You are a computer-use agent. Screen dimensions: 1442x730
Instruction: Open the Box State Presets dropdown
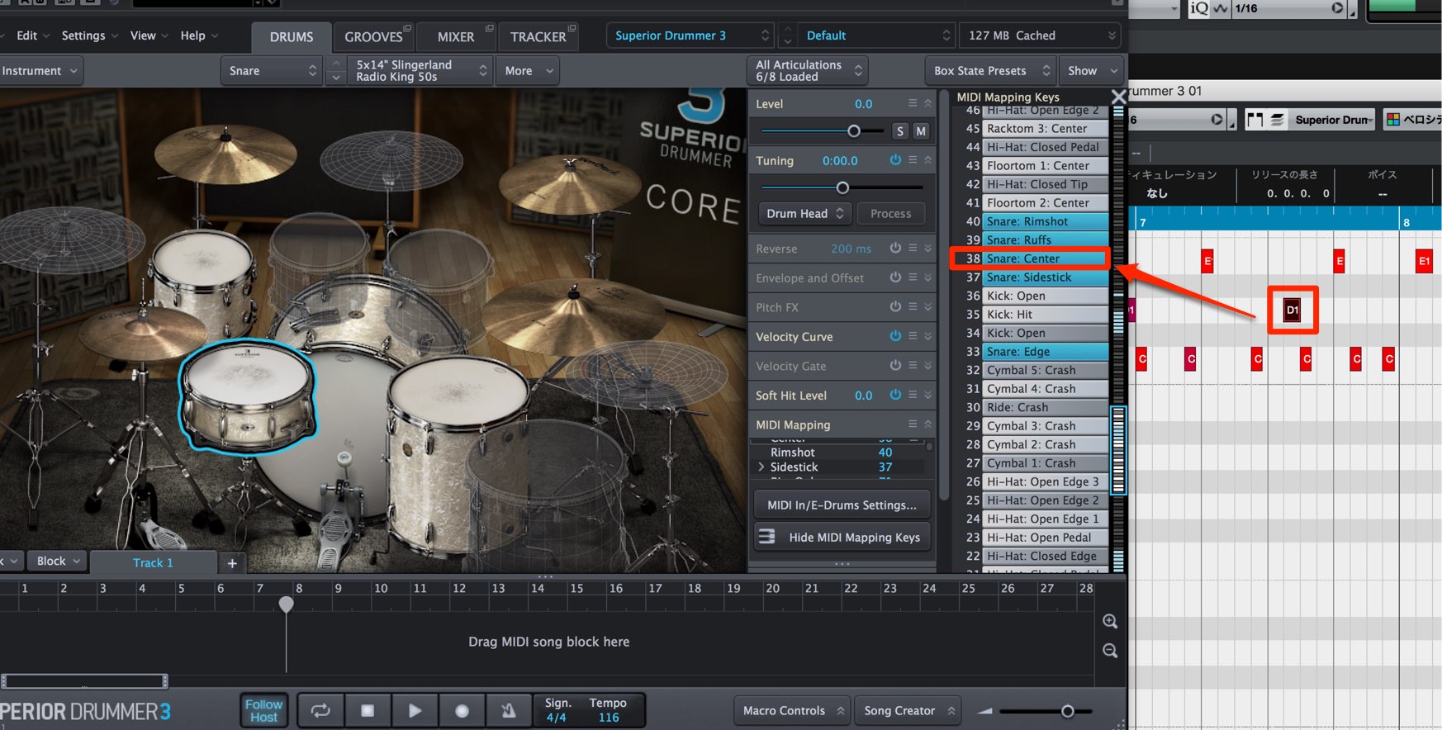point(991,71)
